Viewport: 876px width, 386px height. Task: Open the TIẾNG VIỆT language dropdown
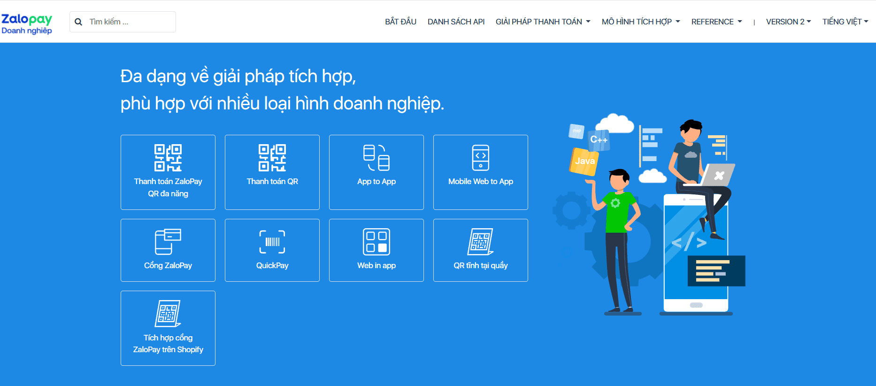[845, 22]
